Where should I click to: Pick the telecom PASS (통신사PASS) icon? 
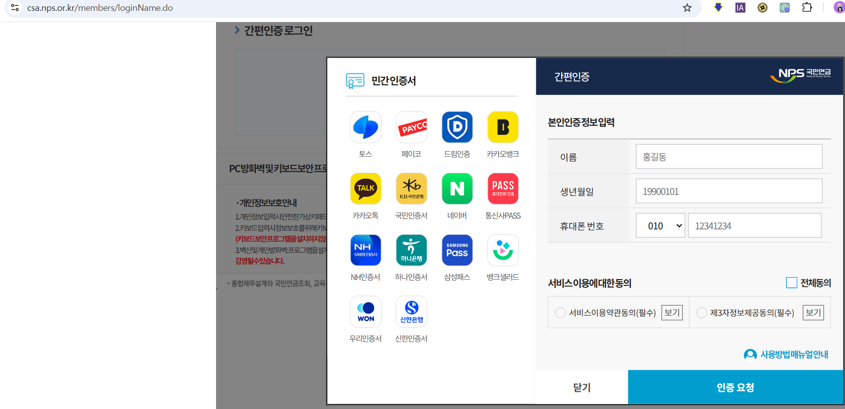click(503, 189)
